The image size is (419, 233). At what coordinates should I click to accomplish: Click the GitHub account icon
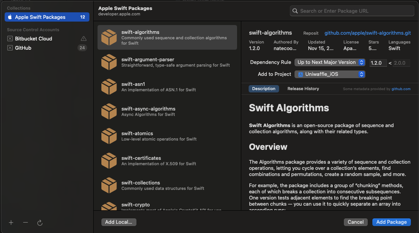tap(10, 48)
